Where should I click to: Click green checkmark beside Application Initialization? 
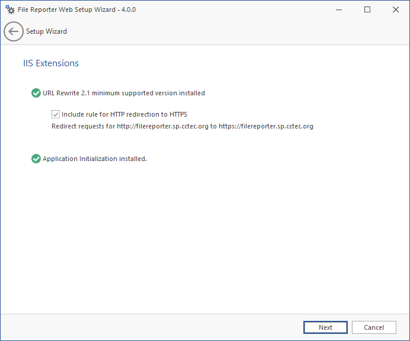[x=36, y=159]
